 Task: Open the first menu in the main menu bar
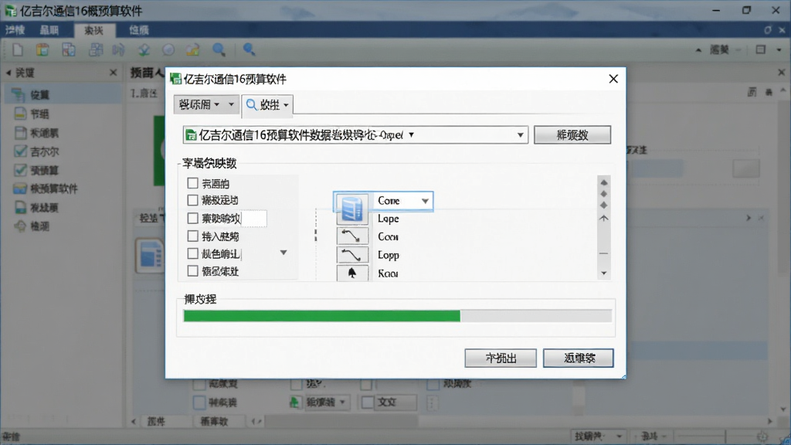pos(15,30)
